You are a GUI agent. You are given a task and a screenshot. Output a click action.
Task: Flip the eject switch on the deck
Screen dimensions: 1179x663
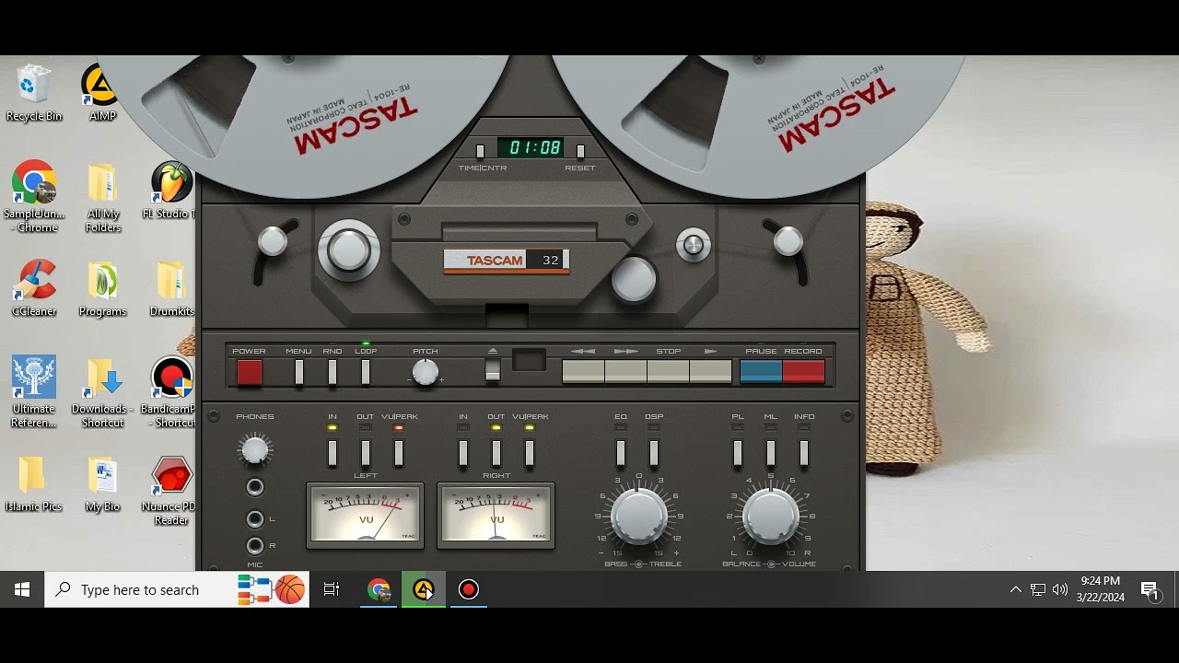493,369
